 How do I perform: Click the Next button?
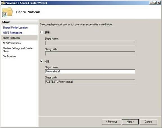[x=130, y=122]
